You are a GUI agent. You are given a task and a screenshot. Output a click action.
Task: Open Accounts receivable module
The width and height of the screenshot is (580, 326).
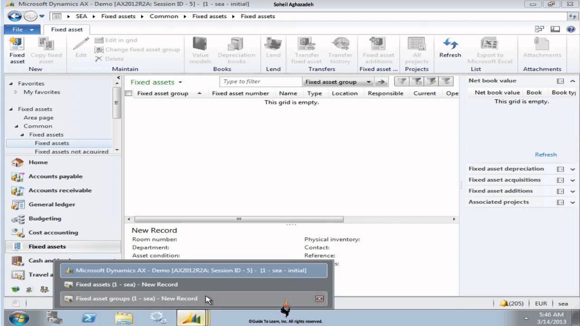[x=60, y=190]
